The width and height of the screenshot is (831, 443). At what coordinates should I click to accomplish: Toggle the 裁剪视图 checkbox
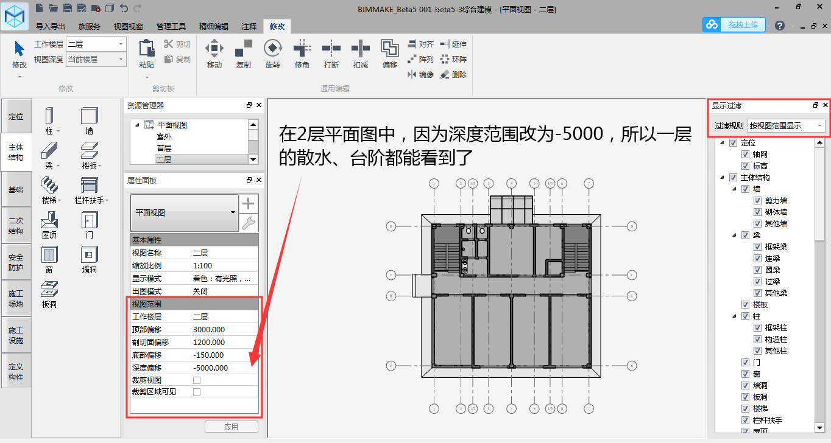pyautogui.click(x=196, y=380)
